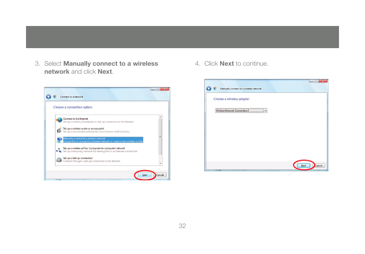Close the Connect to a network window
The width and height of the screenshot is (365, 254).
coord(165,89)
